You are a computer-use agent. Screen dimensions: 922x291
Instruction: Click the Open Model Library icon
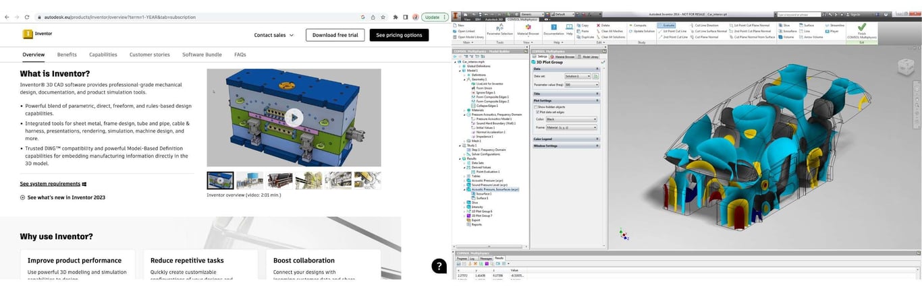[x=456, y=37]
